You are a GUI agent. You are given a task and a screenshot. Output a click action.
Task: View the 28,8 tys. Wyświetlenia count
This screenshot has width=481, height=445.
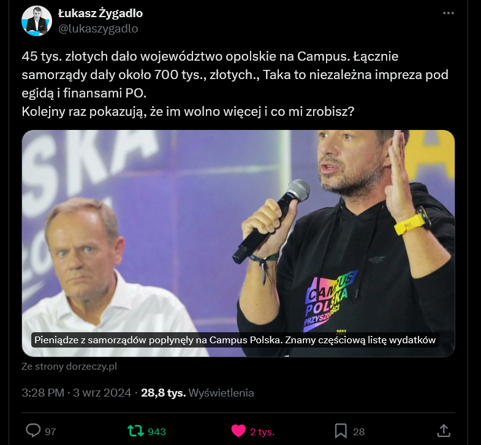tap(197, 393)
